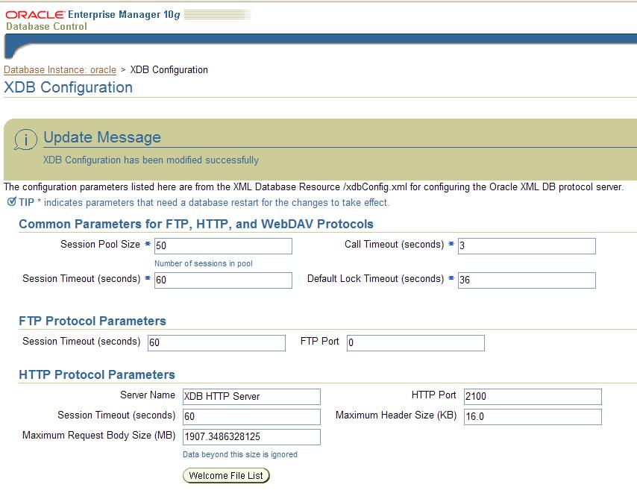This screenshot has width=637, height=499.
Task: Click the asterisk beside Call Timeout
Action: (451, 244)
